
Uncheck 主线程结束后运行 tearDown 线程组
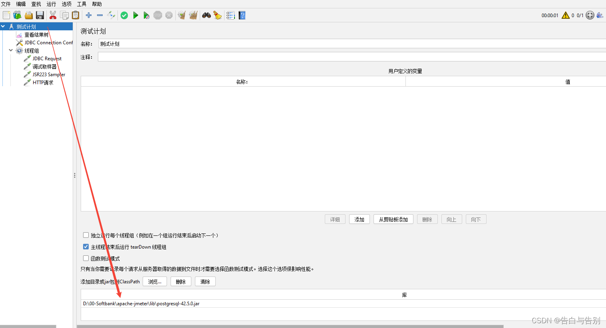[x=86, y=246]
